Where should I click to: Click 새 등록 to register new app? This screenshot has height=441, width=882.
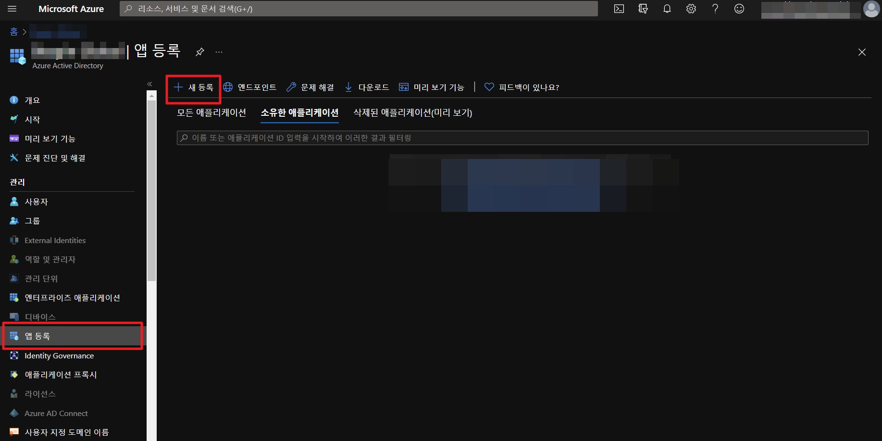[194, 87]
